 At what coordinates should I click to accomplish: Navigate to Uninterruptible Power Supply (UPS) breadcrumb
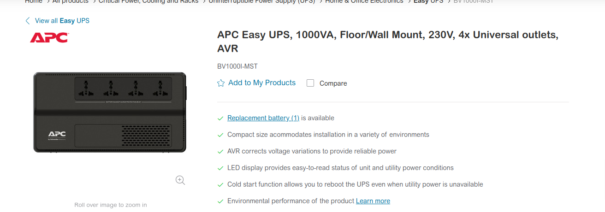pyautogui.click(x=262, y=1)
